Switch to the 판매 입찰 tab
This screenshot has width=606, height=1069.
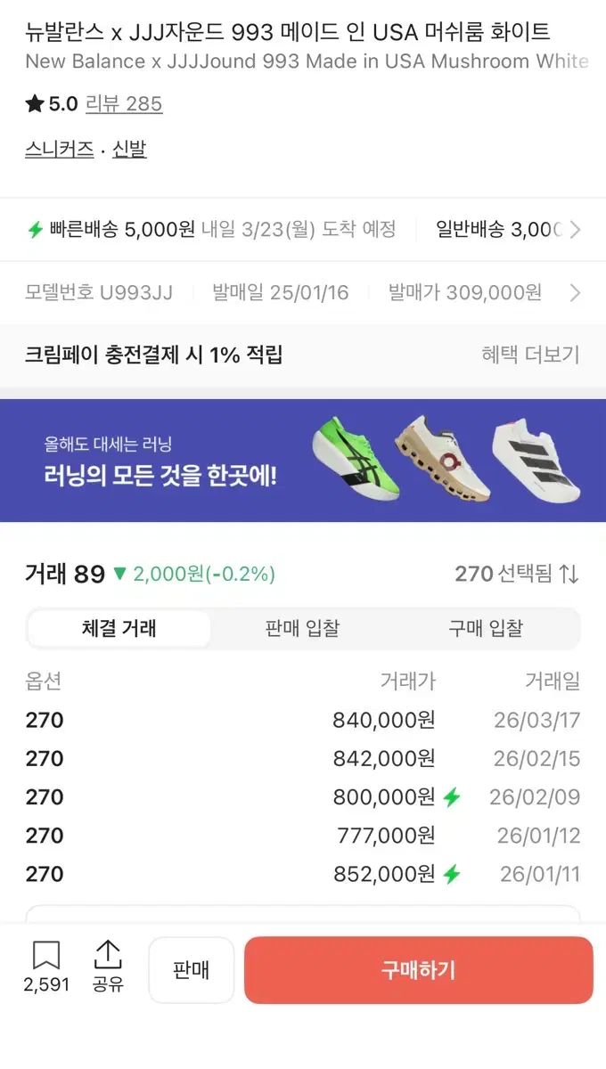point(303,629)
